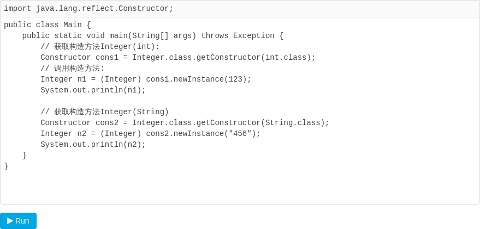Click the closing brace of class Main
Screen dimensions: 480x229
pyautogui.click(x=6, y=166)
